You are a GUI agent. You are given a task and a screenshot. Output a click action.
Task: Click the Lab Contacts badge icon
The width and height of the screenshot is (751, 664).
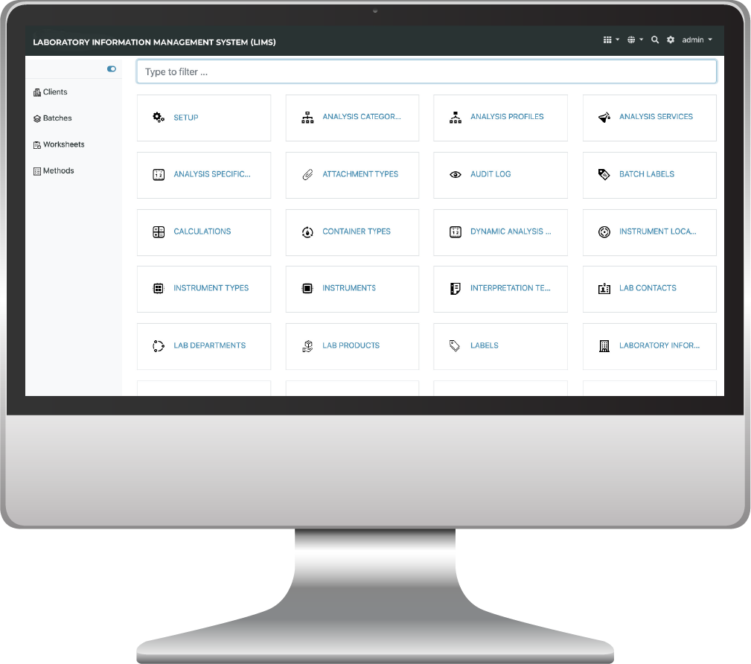(x=604, y=288)
